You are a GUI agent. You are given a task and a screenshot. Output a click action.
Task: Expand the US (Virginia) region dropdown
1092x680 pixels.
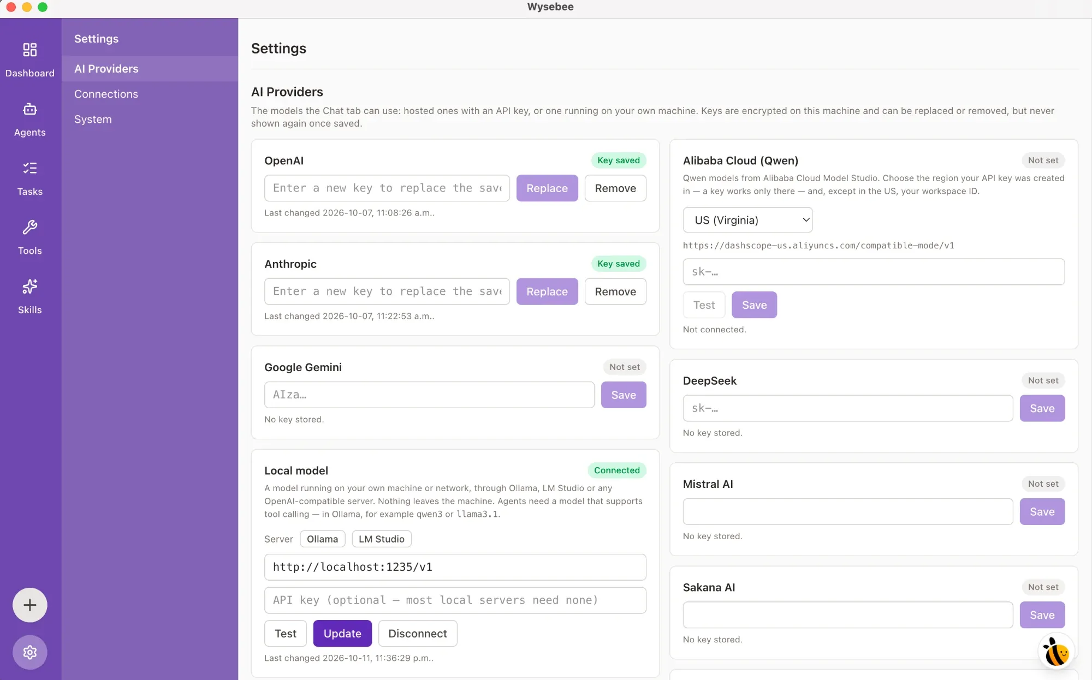point(747,220)
